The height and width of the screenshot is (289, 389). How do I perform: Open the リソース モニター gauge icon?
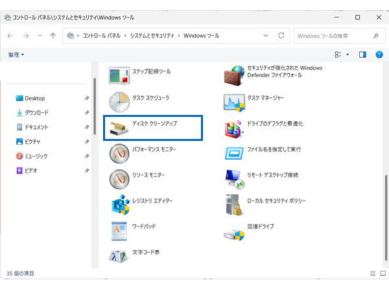tap(119, 179)
